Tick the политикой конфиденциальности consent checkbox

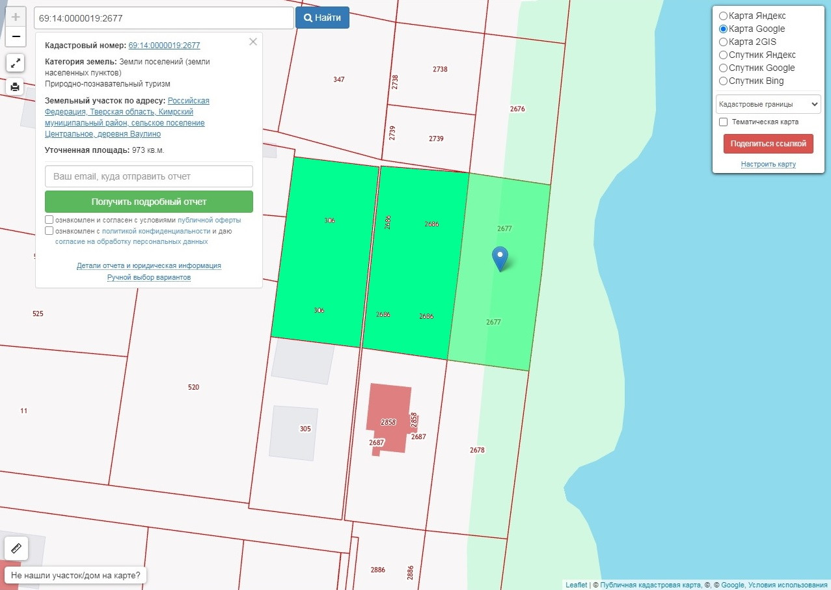coord(49,230)
